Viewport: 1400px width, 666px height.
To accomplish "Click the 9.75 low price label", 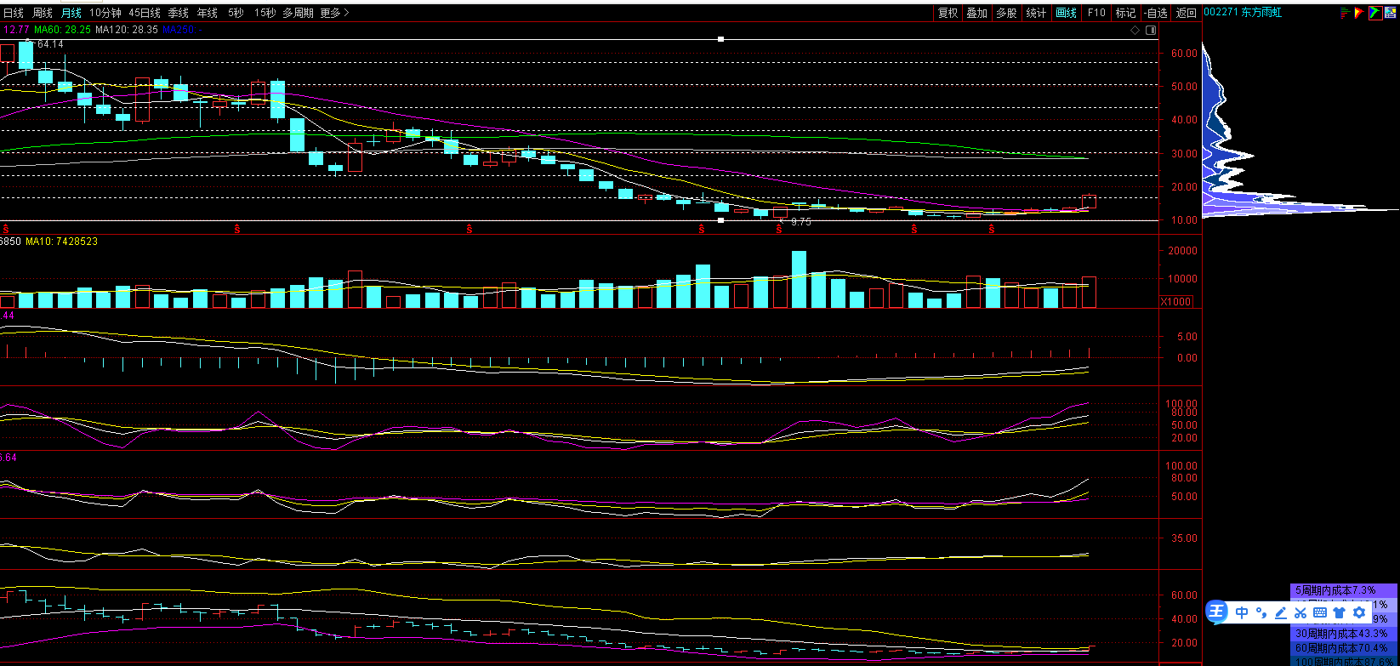I will tap(801, 221).
